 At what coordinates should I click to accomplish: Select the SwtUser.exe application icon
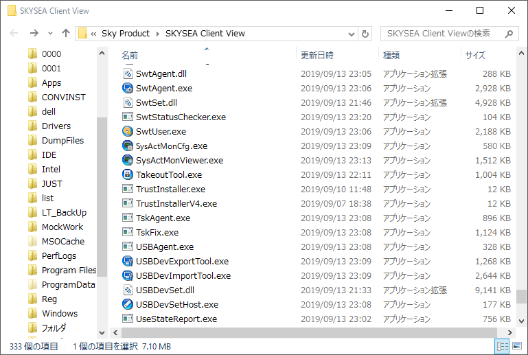128,131
